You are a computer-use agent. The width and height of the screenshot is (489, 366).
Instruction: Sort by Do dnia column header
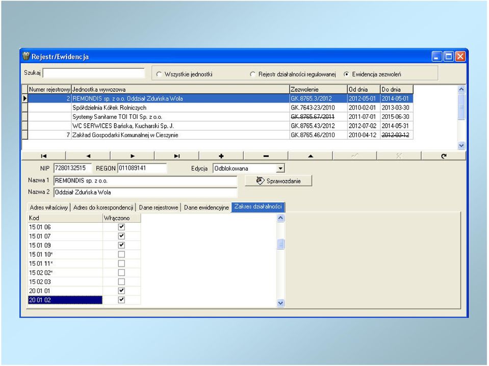pos(397,90)
